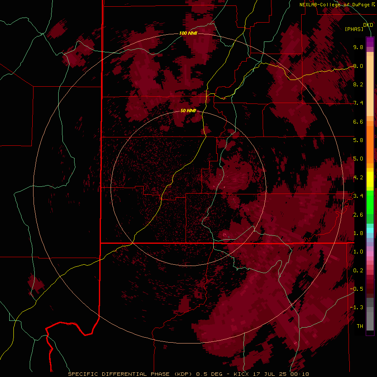Click the 1.0 scale value
This screenshot has height=377, width=377.
click(358, 252)
